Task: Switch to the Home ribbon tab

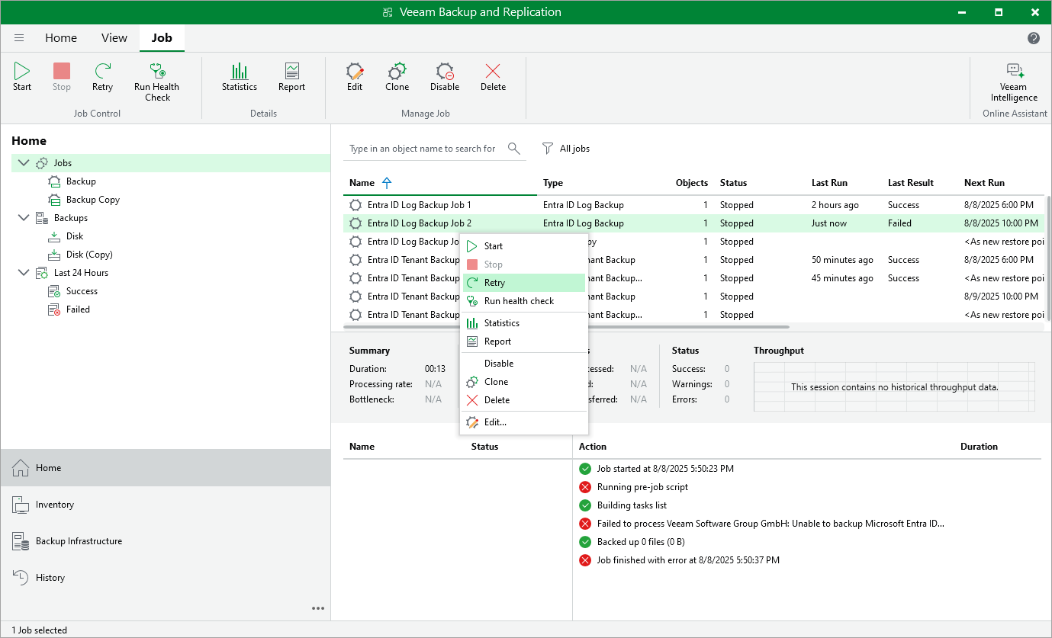Action: 61,38
